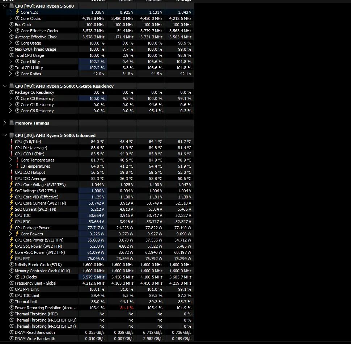Click the clock icon beside Thermal Limit
The height and width of the screenshot is (344, 351).
12,301
